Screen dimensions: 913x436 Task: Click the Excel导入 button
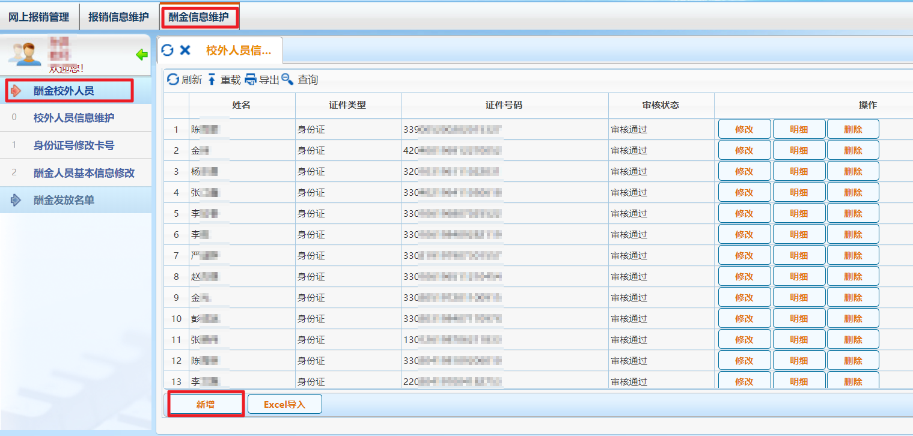click(x=284, y=405)
